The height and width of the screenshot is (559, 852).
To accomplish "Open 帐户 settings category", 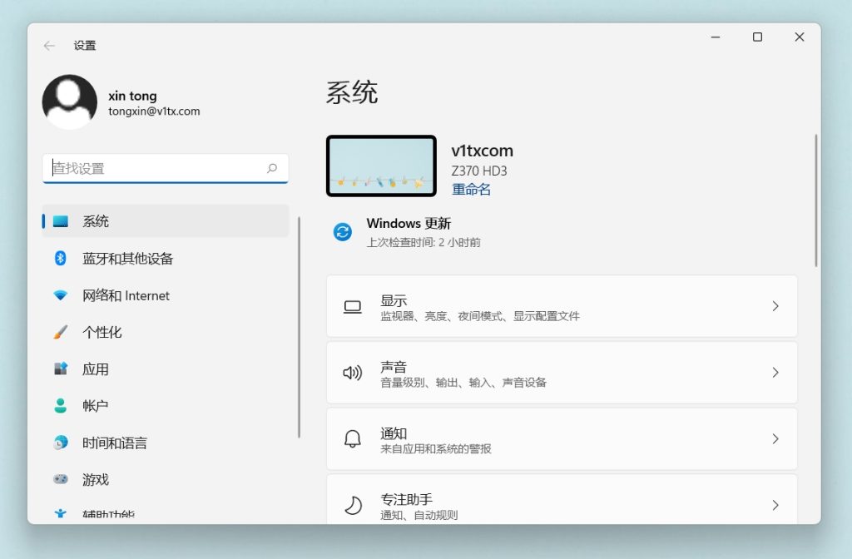I will (166, 406).
